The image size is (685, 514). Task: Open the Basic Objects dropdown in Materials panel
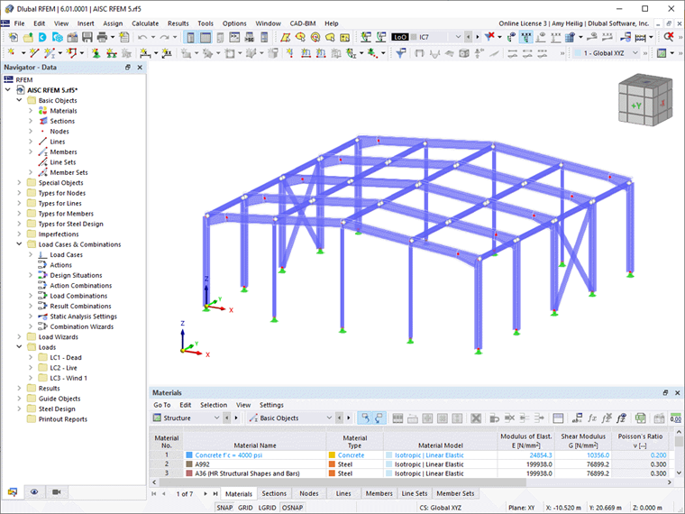pos(329,418)
